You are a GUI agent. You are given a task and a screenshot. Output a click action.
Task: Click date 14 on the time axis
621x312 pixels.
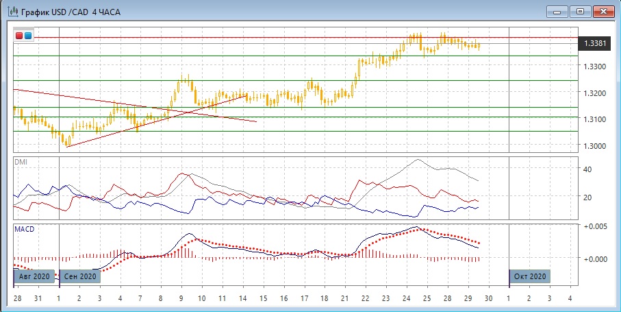244,299
